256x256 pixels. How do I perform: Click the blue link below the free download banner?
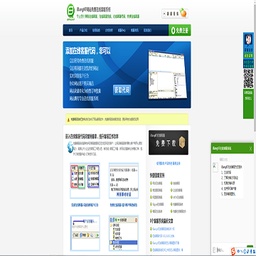(x=169, y=164)
